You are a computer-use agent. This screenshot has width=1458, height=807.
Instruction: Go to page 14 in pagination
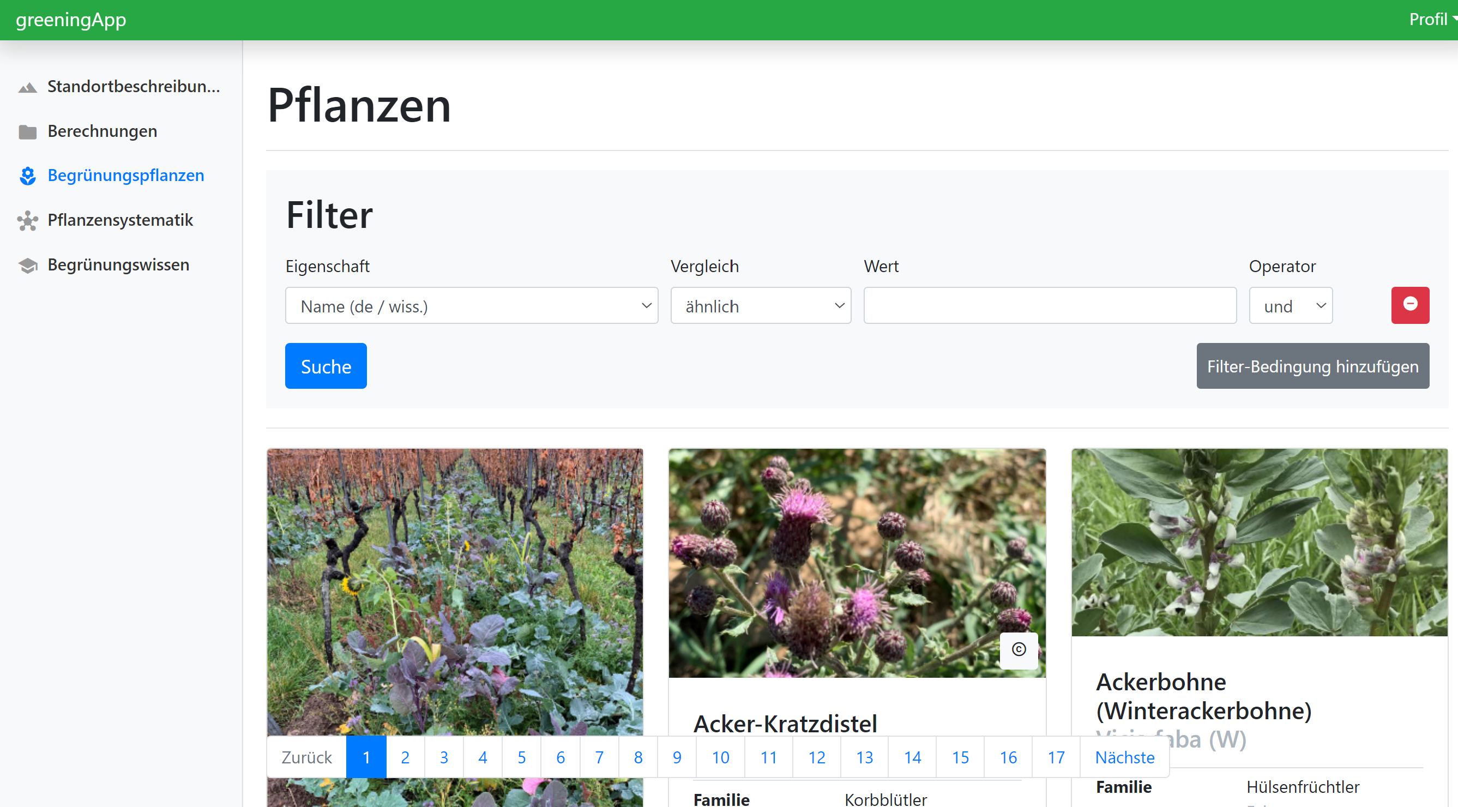[912, 757]
